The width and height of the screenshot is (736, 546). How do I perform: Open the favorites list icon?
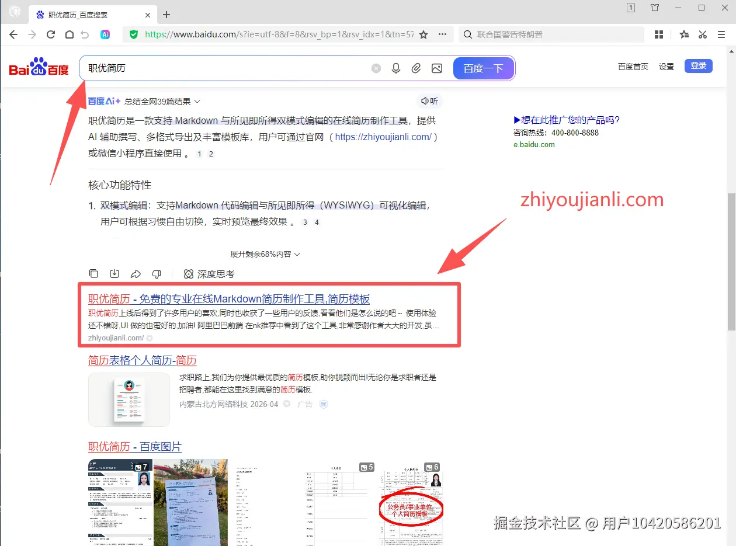pos(684,34)
